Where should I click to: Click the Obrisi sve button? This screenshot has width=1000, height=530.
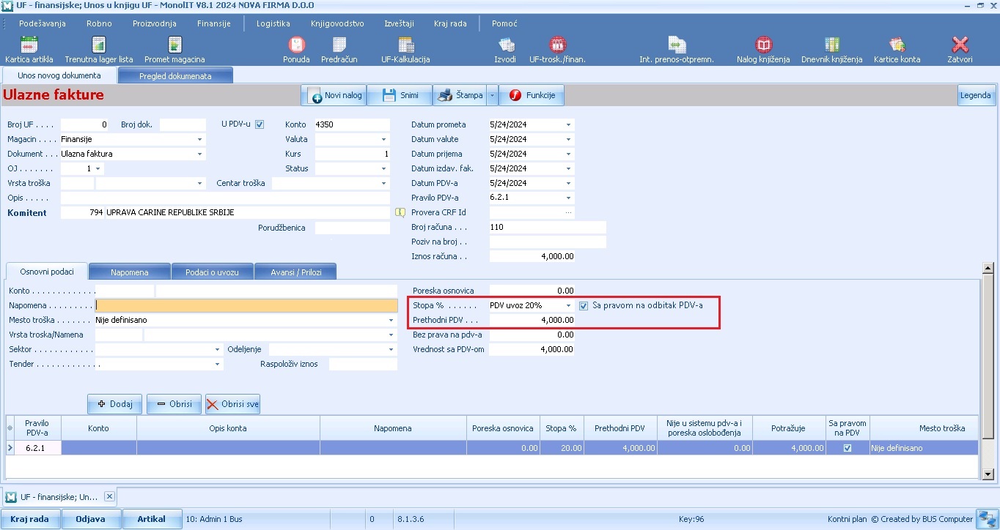(x=232, y=404)
